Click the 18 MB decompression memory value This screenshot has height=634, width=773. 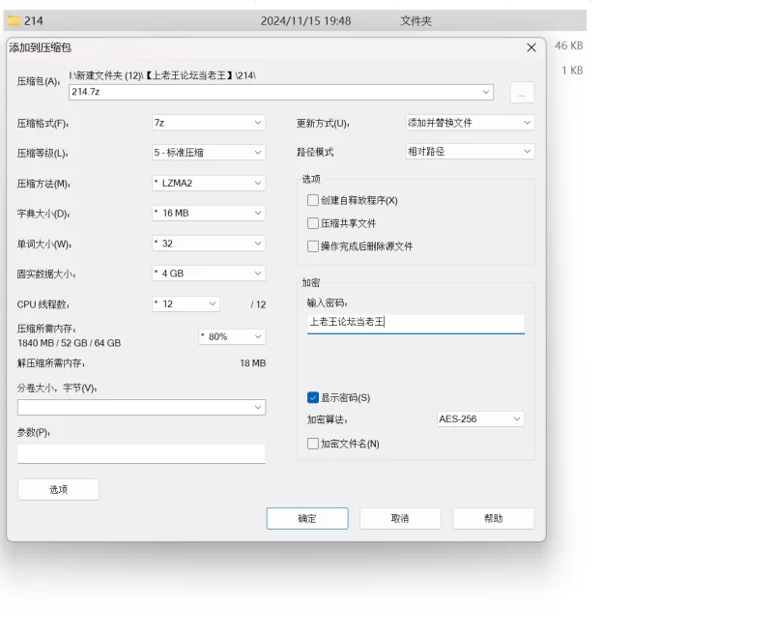point(253,363)
